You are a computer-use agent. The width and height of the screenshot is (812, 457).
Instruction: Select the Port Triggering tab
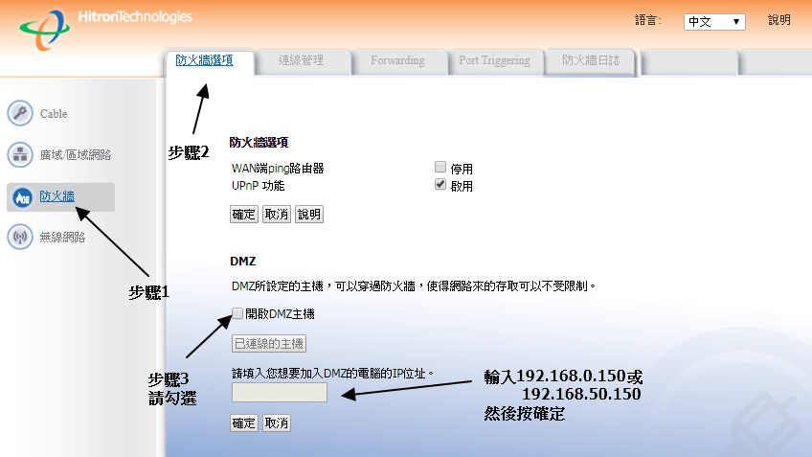(494, 60)
